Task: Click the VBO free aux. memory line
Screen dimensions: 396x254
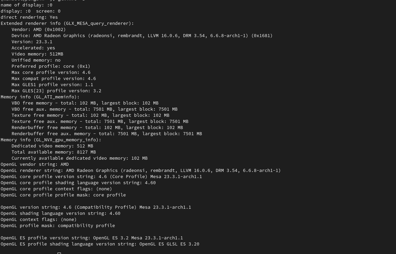Action: tap(95, 109)
